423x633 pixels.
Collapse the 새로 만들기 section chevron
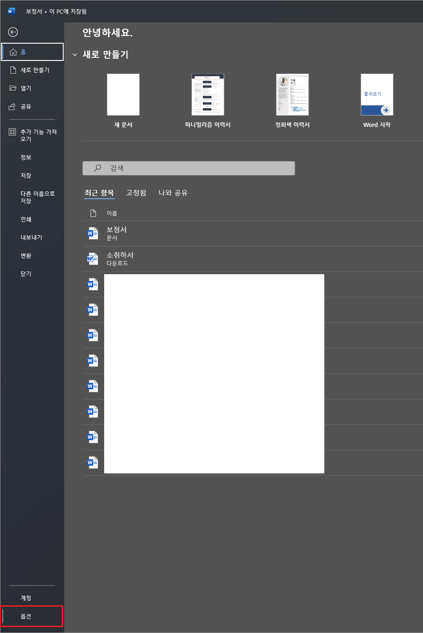pyautogui.click(x=75, y=55)
